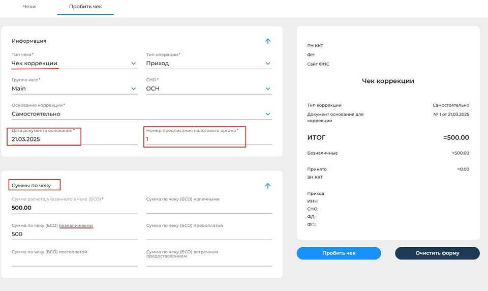This screenshot has width=488, height=291.
Task: Click the Очистить форму button
Action: (x=437, y=253)
